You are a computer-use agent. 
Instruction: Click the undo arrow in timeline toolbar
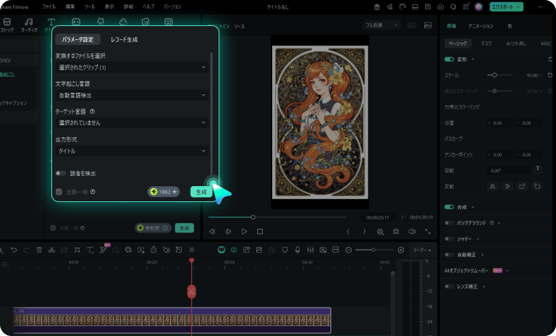[x=14, y=250]
